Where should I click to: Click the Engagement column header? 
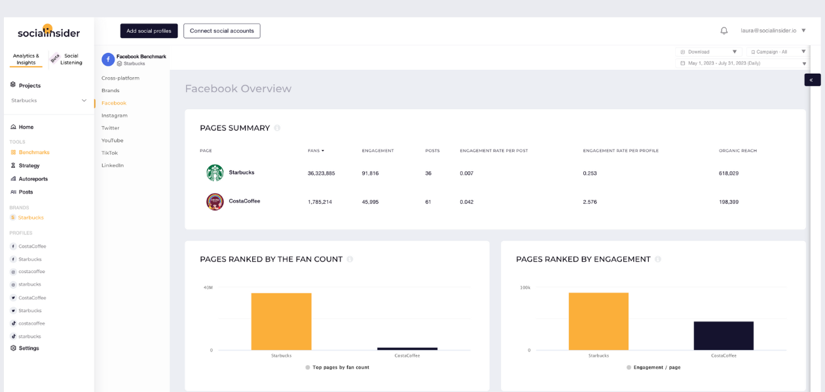click(378, 151)
